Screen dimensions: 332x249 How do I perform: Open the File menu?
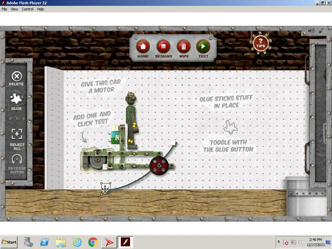[4, 9]
